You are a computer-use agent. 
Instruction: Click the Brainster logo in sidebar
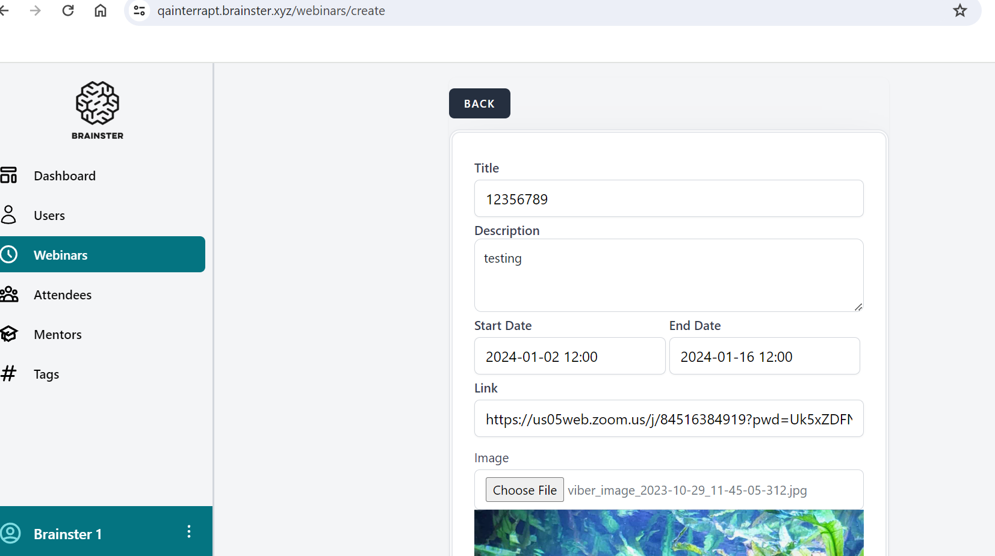[x=98, y=110]
